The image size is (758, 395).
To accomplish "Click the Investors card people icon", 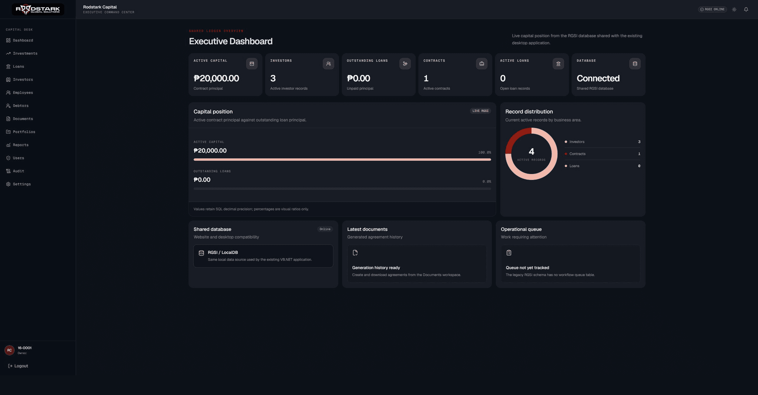I will pos(328,64).
